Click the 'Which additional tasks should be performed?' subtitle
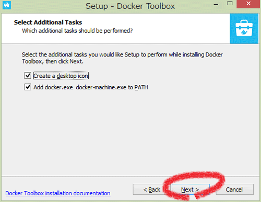This screenshot has width=261, height=202. point(77,31)
